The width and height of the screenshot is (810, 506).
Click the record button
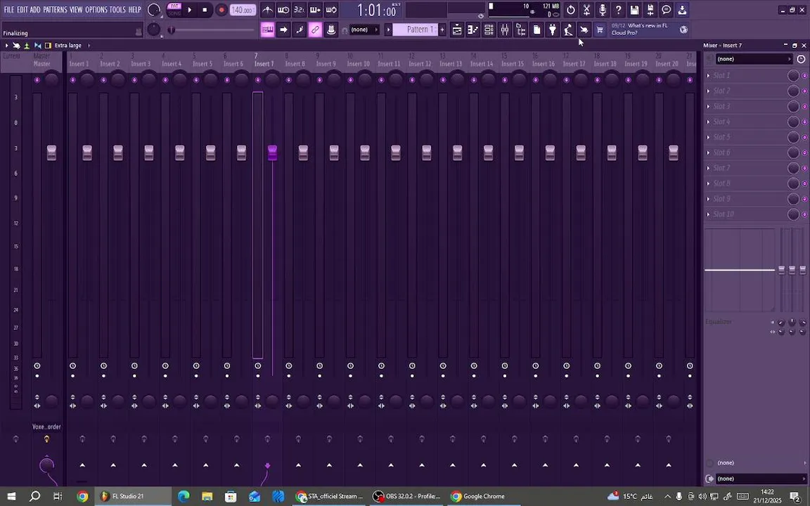click(x=221, y=10)
